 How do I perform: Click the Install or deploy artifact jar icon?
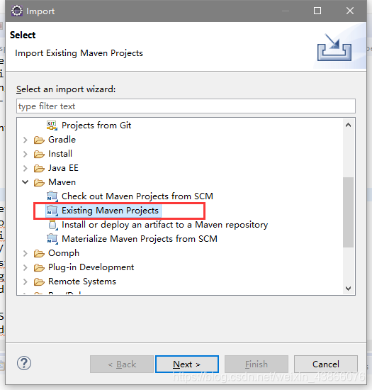coord(52,225)
